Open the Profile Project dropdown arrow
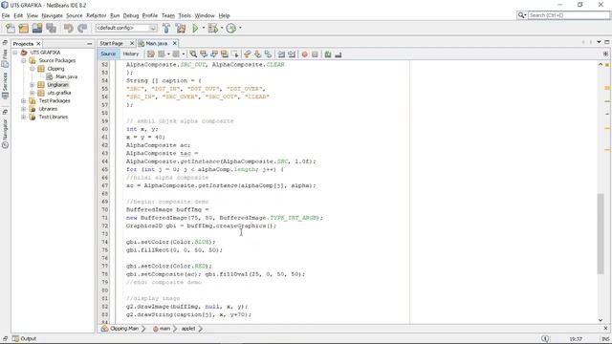The width and height of the screenshot is (612, 344). [x=240, y=28]
